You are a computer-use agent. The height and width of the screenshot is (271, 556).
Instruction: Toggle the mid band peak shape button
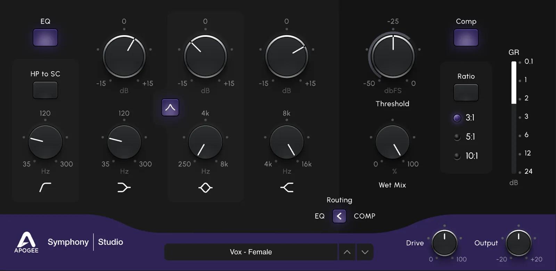click(x=170, y=107)
